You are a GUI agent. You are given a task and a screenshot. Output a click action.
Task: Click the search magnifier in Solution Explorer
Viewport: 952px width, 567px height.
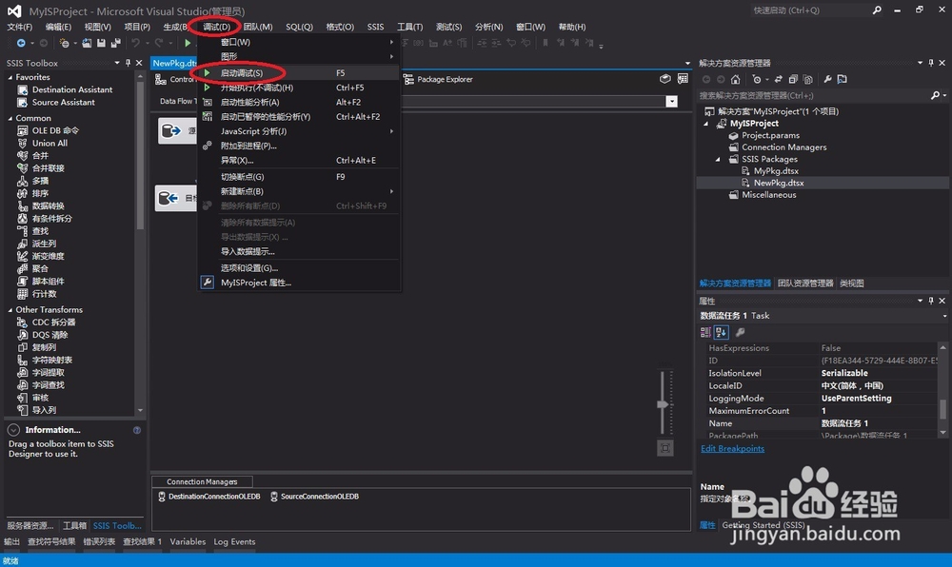coord(935,95)
